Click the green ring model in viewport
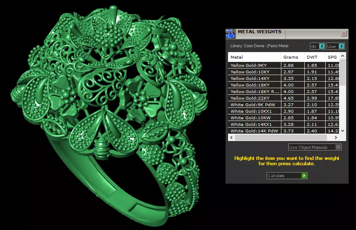Viewport: 356px width, 230px height. pyautogui.click(x=109, y=116)
